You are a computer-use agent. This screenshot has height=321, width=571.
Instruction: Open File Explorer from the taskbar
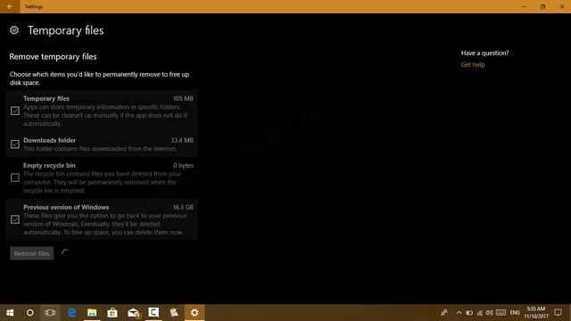coord(92,313)
